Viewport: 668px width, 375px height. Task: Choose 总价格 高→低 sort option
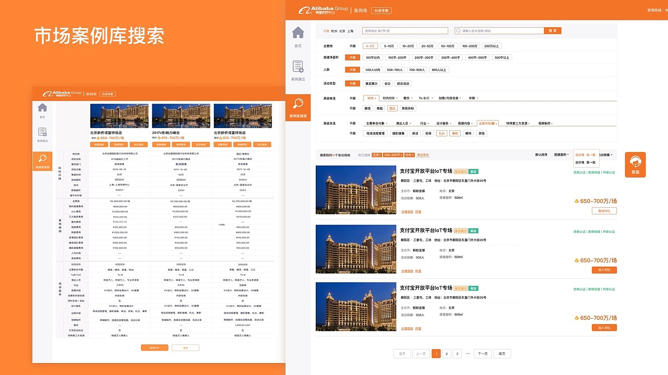(x=585, y=162)
